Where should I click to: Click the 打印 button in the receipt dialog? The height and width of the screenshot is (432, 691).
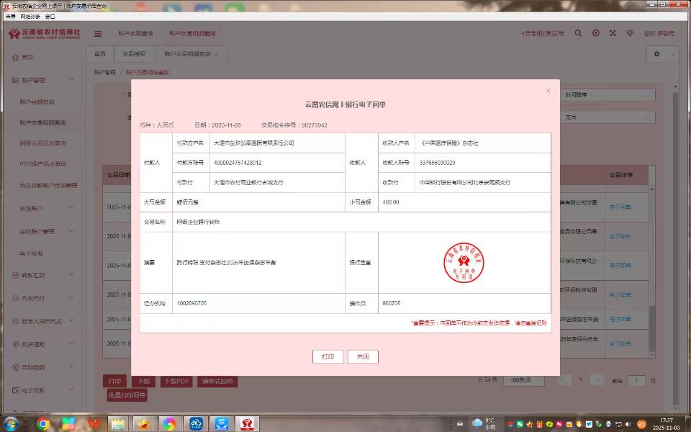pos(328,356)
